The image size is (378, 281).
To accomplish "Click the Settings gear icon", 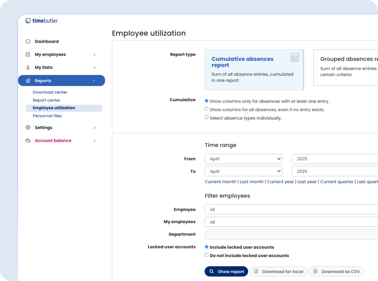I will 28,128.
